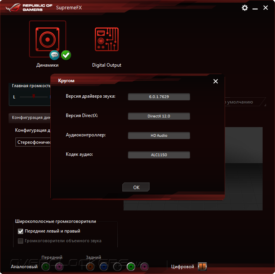The height and width of the screenshot is (274, 275).
Task: Click the SupremeFX title text
Action: [x=69, y=8]
